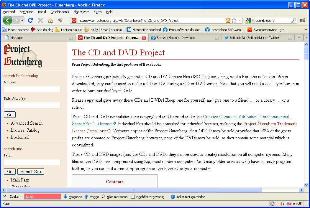Viewport: 310px width, 208px height.
Task: Close the Stanza (Mobiel) tab
Action: (x=217, y=38)
